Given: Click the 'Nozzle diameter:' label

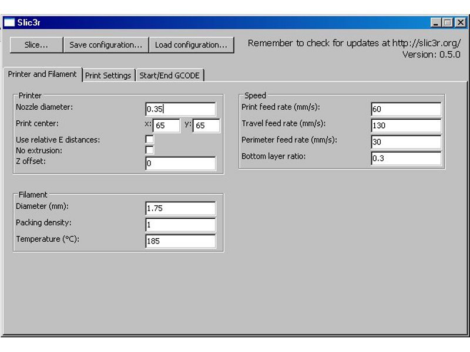Looking at the screenshot, I should (x=45, y=107).
